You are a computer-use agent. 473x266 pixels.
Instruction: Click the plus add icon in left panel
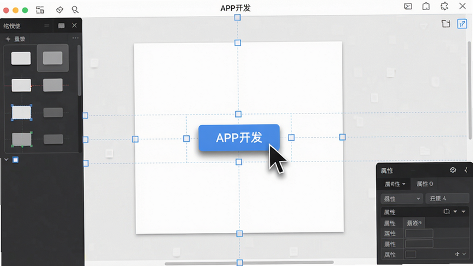(8, 39)
